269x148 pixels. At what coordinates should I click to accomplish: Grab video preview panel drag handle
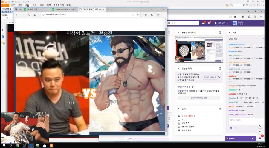[x=220, y=32]
